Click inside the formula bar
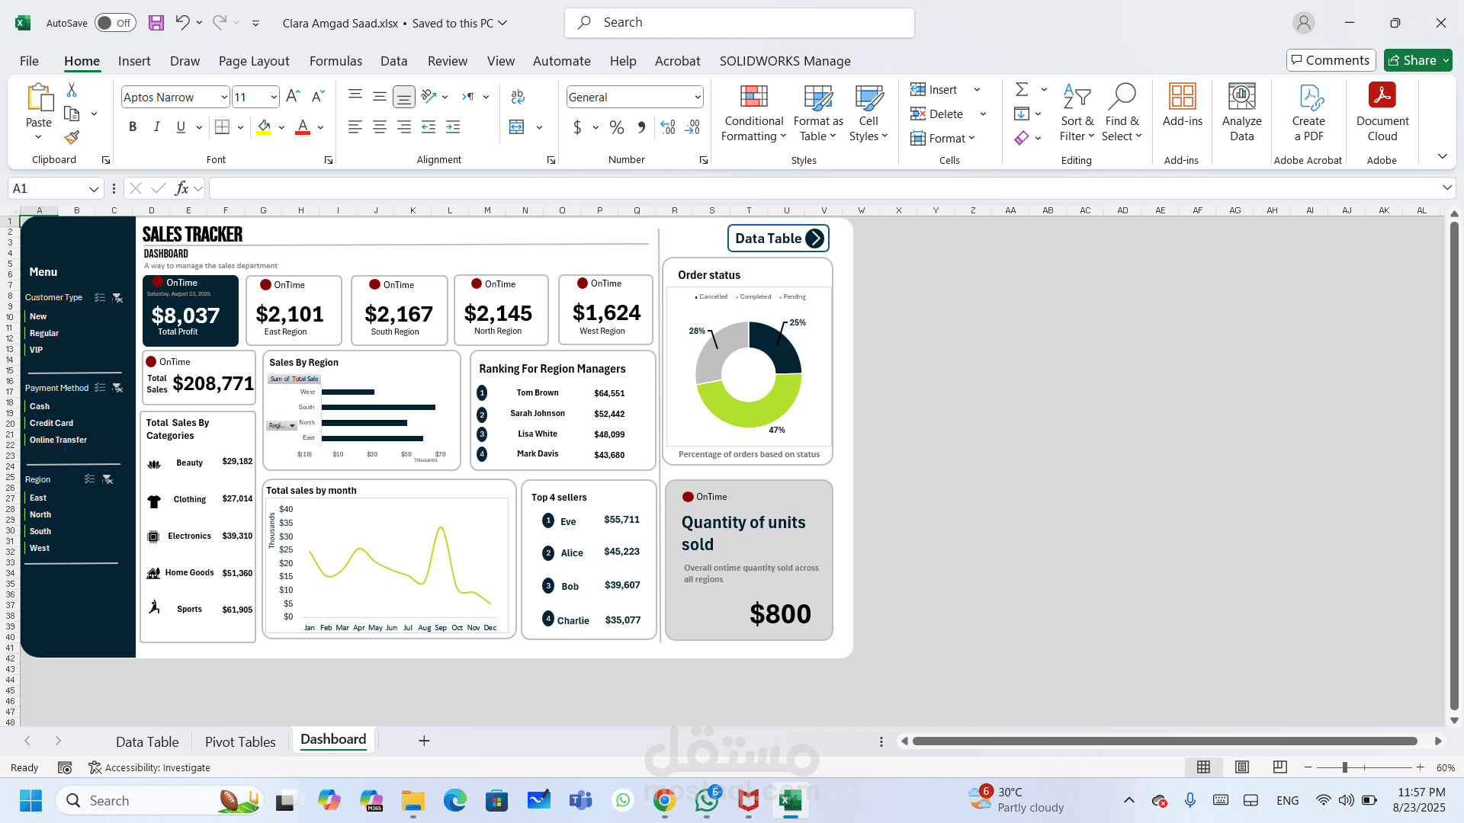This screenshot has width=1464, height=823. 534,187
